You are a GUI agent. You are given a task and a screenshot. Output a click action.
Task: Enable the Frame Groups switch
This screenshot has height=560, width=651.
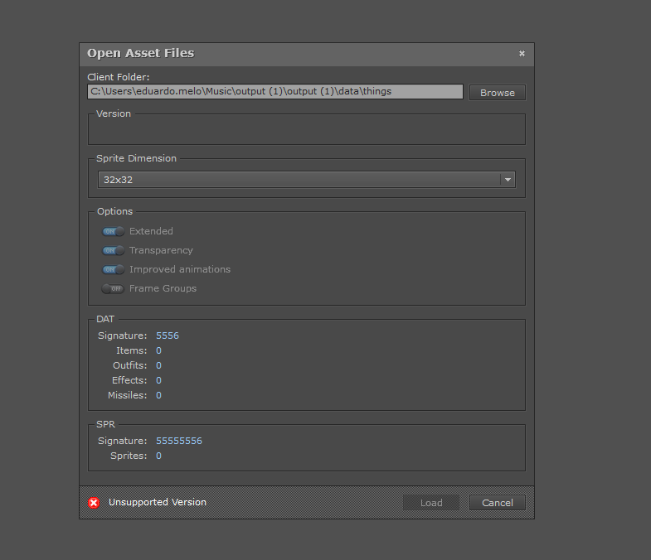pyautogui.click(x=113, y=289)
